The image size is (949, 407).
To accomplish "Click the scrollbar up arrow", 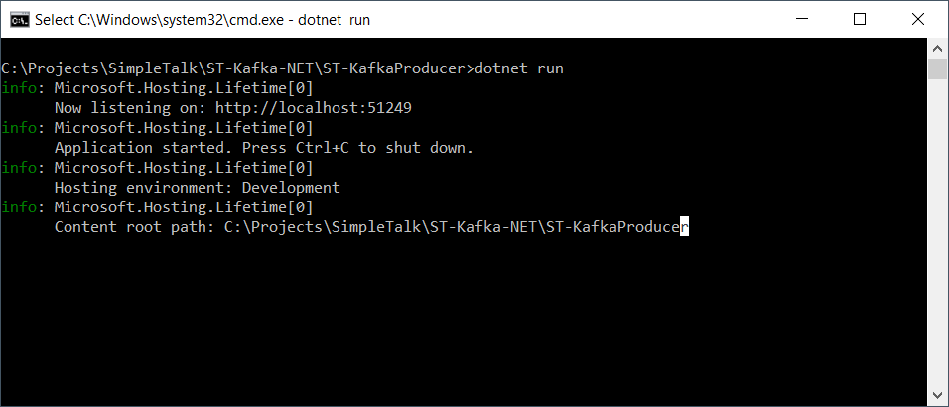I will pyautogui.click(x=937, y=48).
